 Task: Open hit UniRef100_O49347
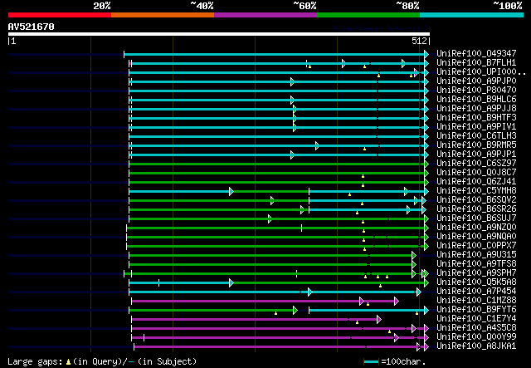coord(476,53)
